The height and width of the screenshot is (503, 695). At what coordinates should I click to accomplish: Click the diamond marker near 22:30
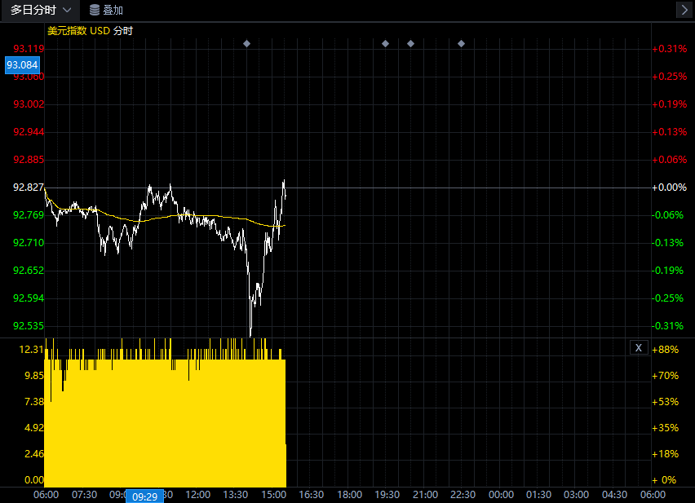(461, 43)
